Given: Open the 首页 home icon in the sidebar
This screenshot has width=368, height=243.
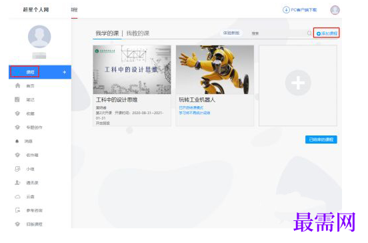Looking at the screenshot, I should point(18,85).
